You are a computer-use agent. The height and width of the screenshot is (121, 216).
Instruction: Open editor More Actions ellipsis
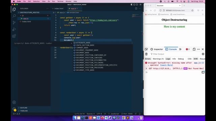point(140,8)
